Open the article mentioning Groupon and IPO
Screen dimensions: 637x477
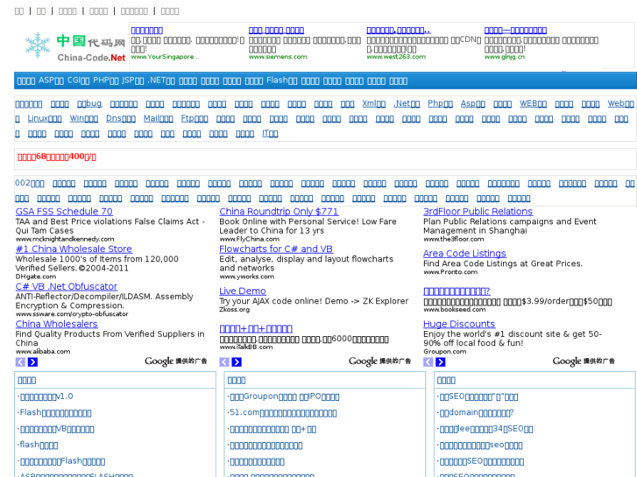pos(285,396)
